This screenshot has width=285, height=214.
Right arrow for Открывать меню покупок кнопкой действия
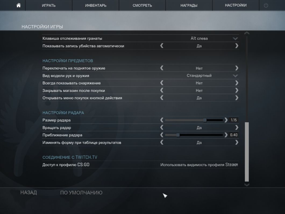click(x=237, y=98)
